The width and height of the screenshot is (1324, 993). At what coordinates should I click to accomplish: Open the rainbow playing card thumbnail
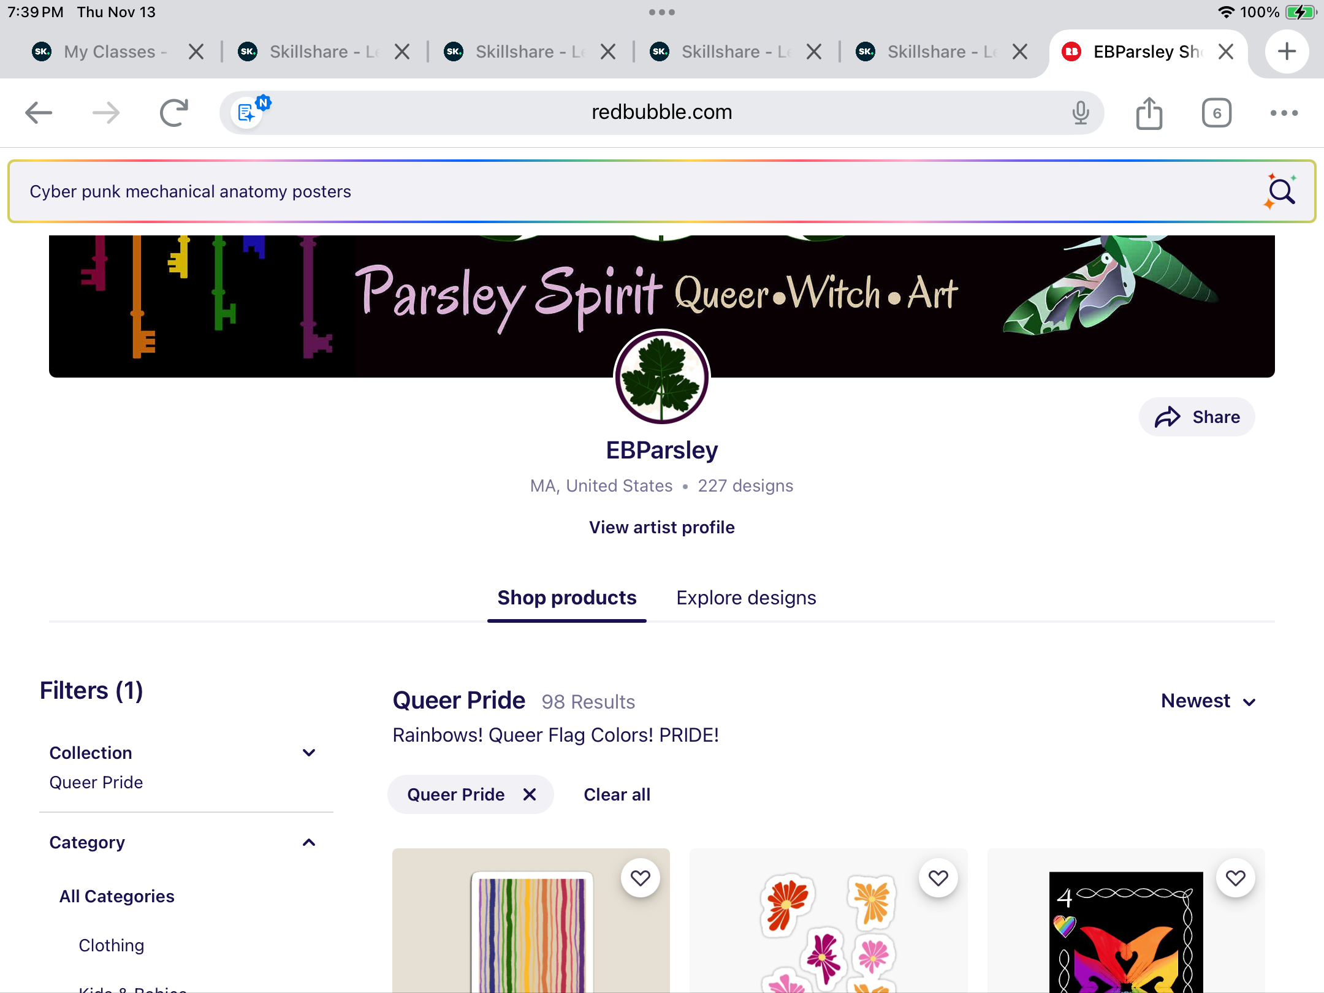(1126, 921)
